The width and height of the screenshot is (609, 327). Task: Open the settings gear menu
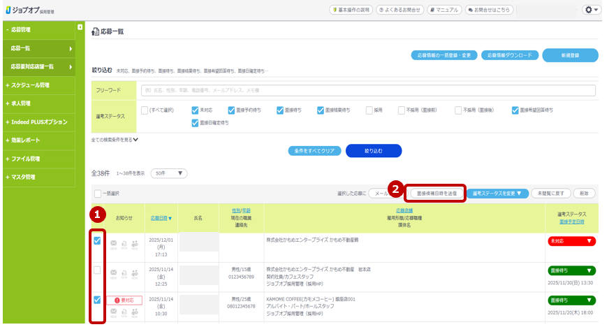pyautogui.click(x=591, y=10)
